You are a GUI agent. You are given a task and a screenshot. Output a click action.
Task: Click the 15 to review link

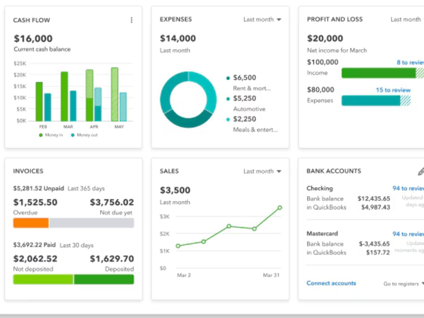(x=393, y=90)
